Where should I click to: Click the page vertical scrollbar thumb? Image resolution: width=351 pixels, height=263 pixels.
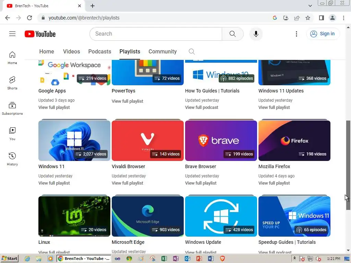348,165
